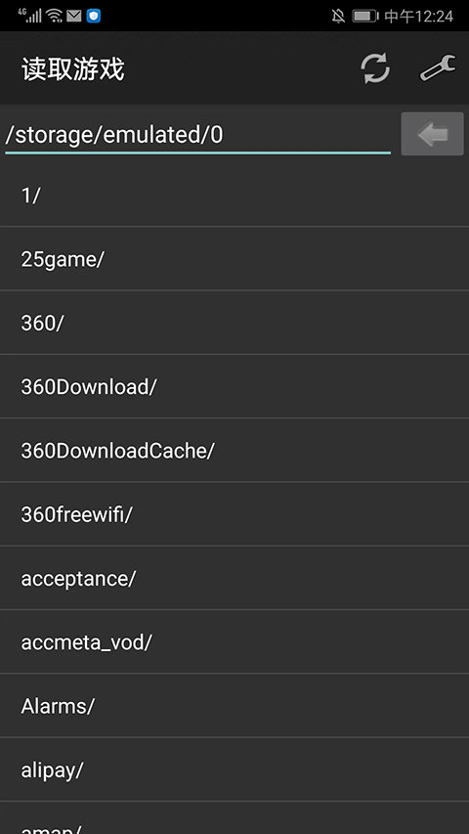The height and width of the screenshot is (834, 469).
Task: Open the Alarms/ folder
Action: (x=234, y=706)
